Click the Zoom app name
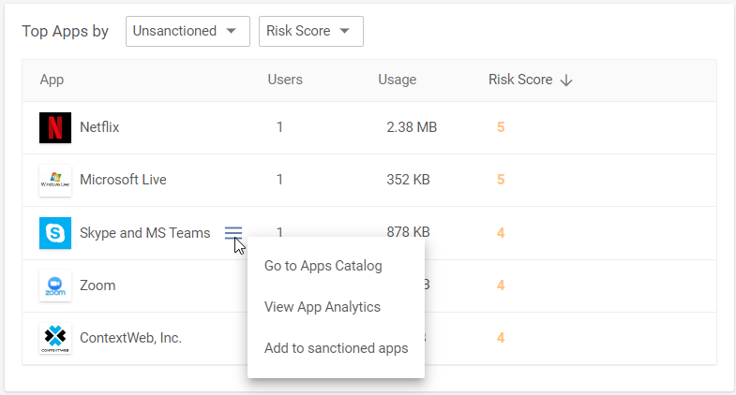The height and width of the screenshot is (395, 736). (98, 285)
